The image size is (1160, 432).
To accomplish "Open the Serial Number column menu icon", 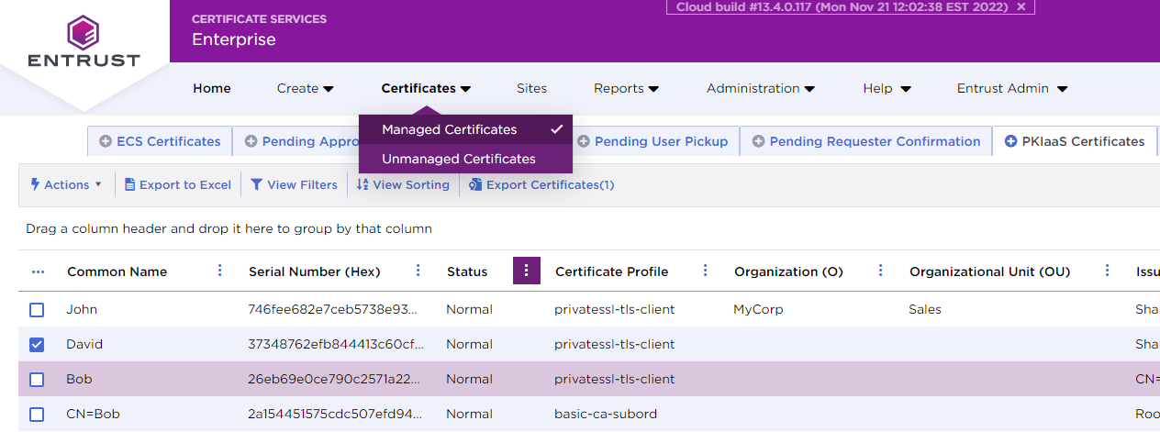I will pos(418,271).
